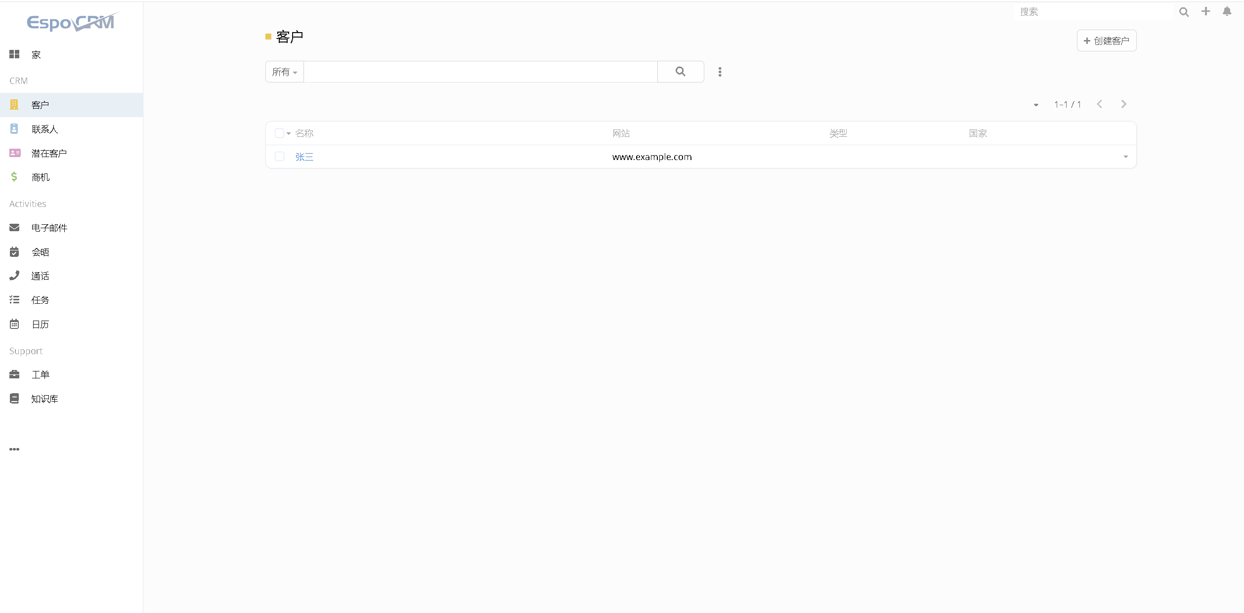
Task: Open the select-all options caret beside the header checkbox
Action: click(289, 133)
